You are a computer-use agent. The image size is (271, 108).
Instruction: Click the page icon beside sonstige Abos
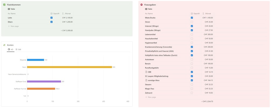tap(146, 80)
